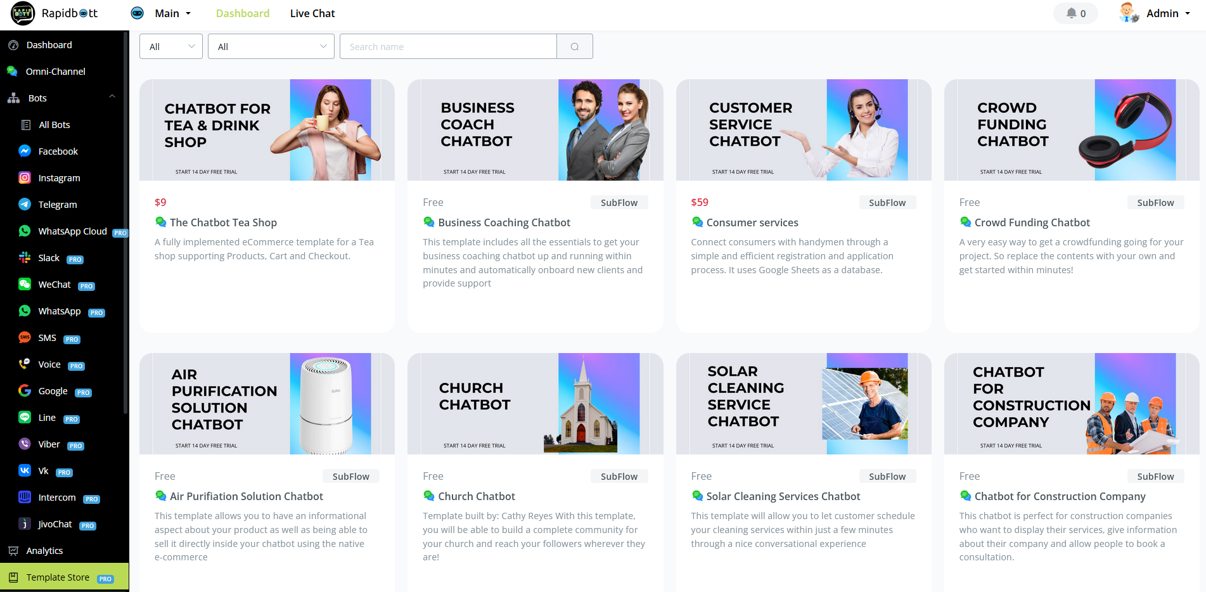The width and height of the screenshot is (1206, 592).
Task: Click the Viber icon in sidebar
Action: click(x=25, y=444)
